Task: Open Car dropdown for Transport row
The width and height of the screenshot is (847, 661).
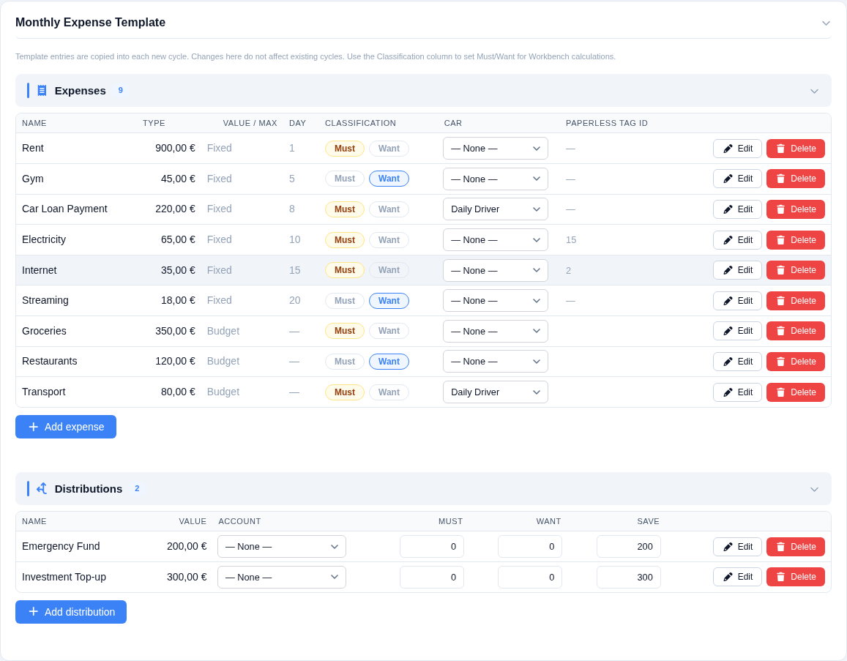Action: (496, 392)
